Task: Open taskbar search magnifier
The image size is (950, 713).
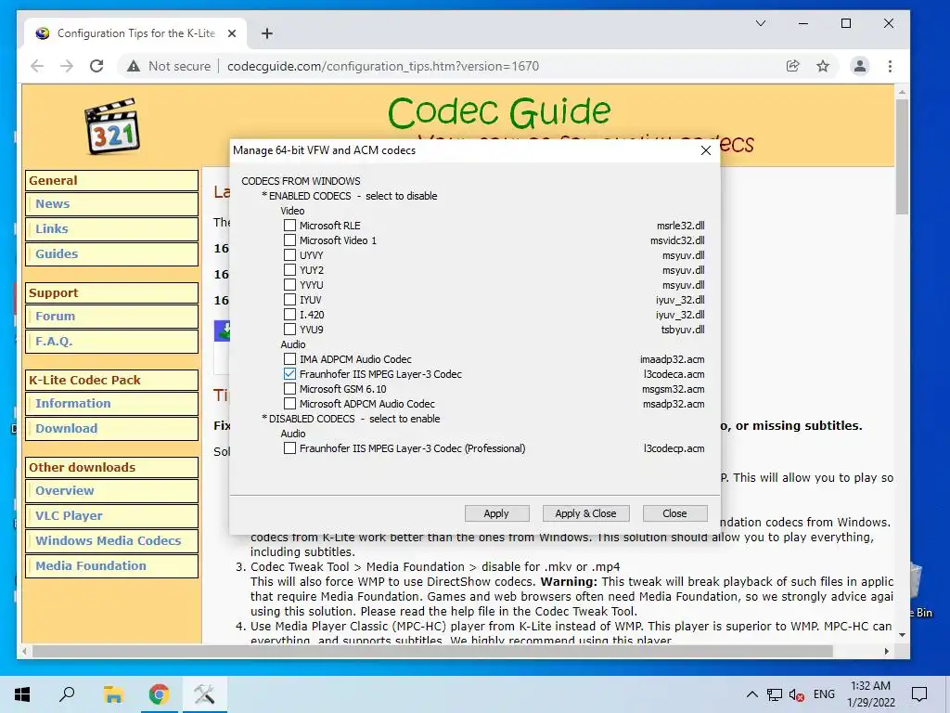Action: pos(67,694)
